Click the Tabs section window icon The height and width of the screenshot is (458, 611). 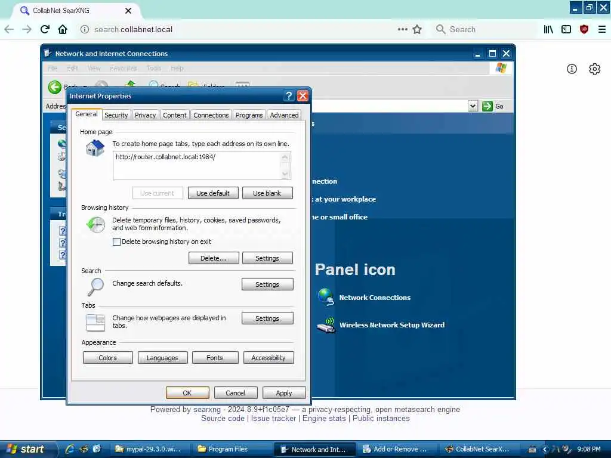(95, 323)
